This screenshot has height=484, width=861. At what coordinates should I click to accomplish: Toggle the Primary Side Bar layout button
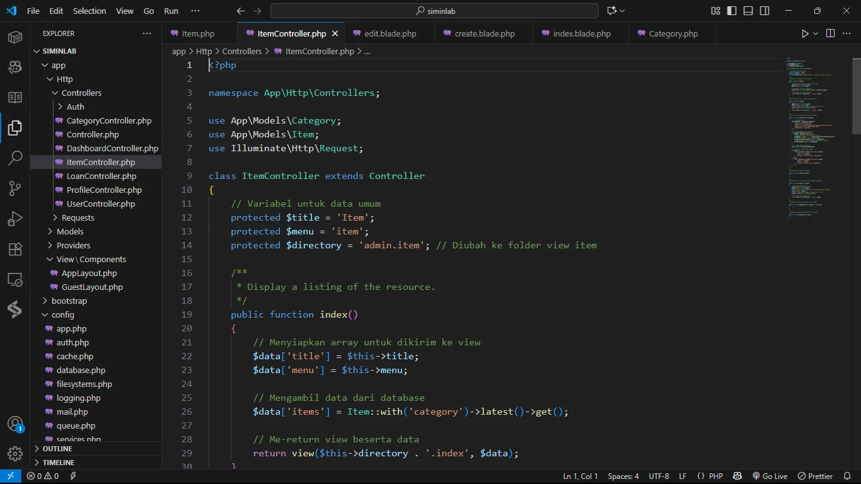[x=732, y=11]
